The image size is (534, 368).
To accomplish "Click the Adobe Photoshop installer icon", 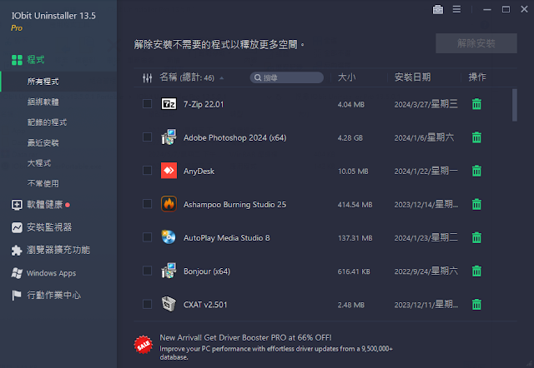I will (x=169, y=137).
